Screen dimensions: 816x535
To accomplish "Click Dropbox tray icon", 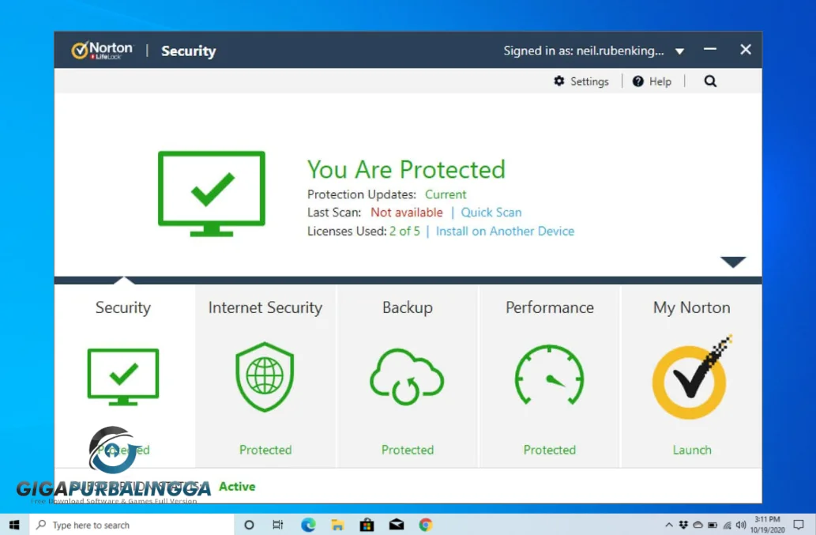I will pyautogui.click(x=683, y=525).
